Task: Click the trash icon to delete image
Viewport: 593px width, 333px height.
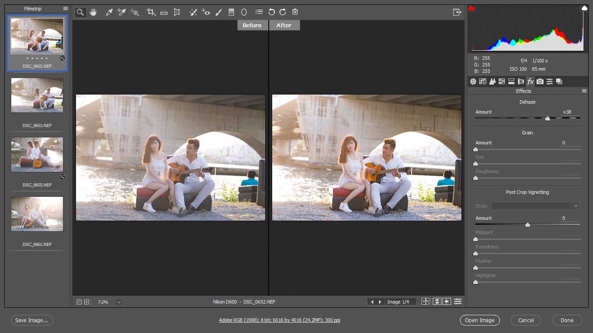Action: coord(295,12)
